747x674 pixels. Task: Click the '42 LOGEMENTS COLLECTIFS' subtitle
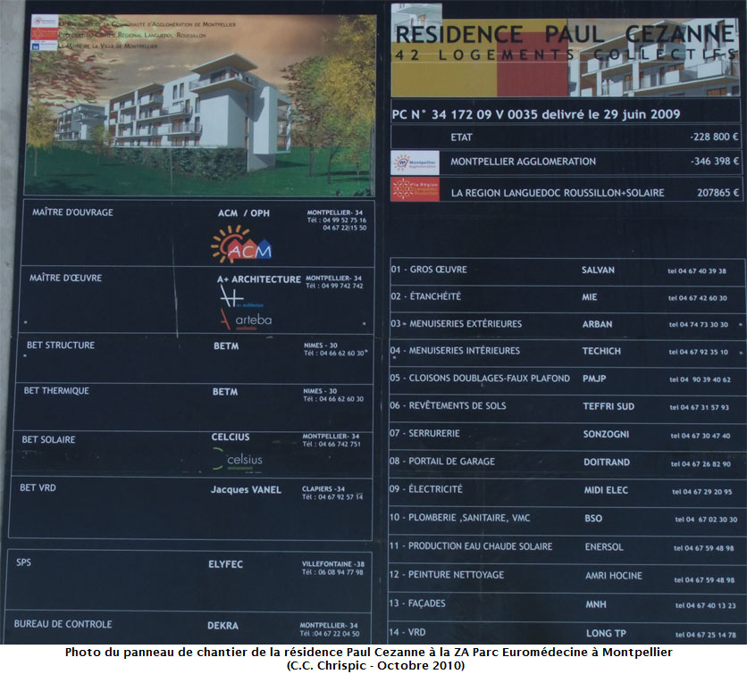[x=566, y=54]
